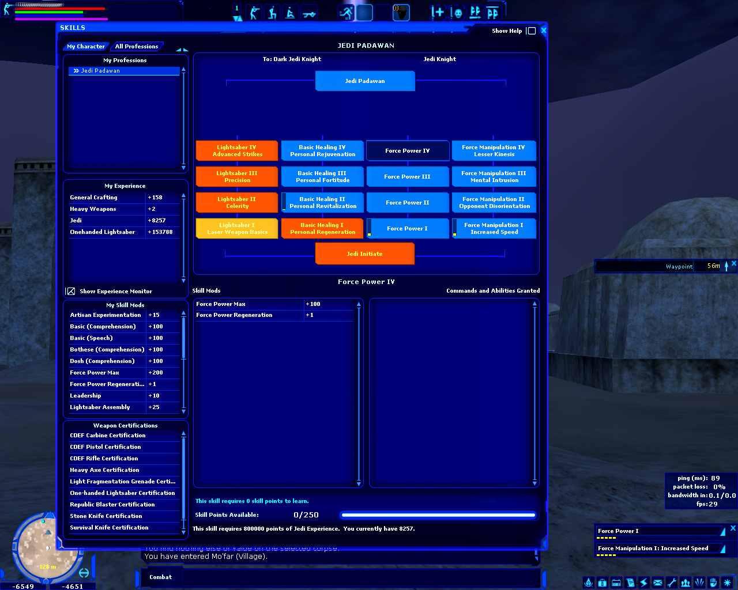This screenshot has width=738, height=590.
Task: Click the spikes burst menu icon
Action: tap(699, 583)
